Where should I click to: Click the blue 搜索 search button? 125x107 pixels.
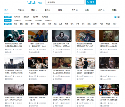point(91,2)
